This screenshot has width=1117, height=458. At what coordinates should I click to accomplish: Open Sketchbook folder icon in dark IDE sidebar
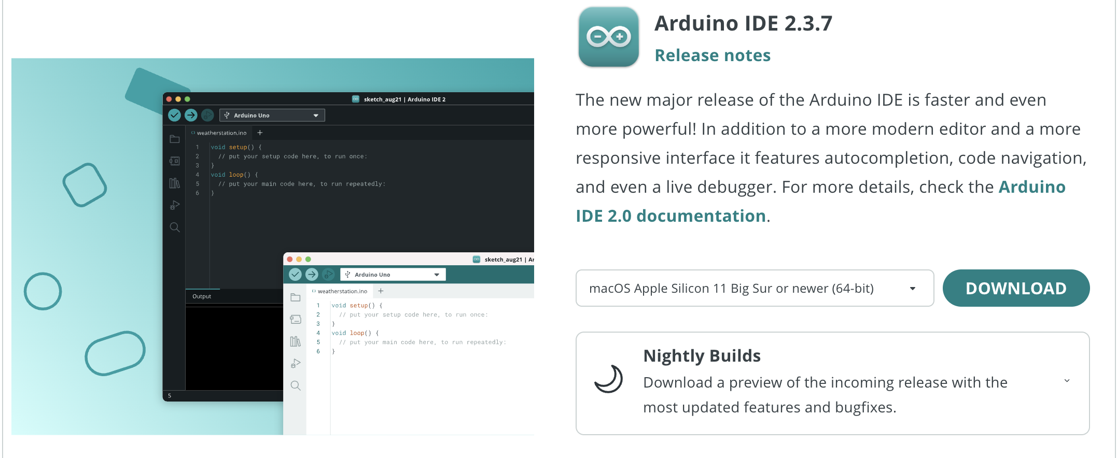175,139
